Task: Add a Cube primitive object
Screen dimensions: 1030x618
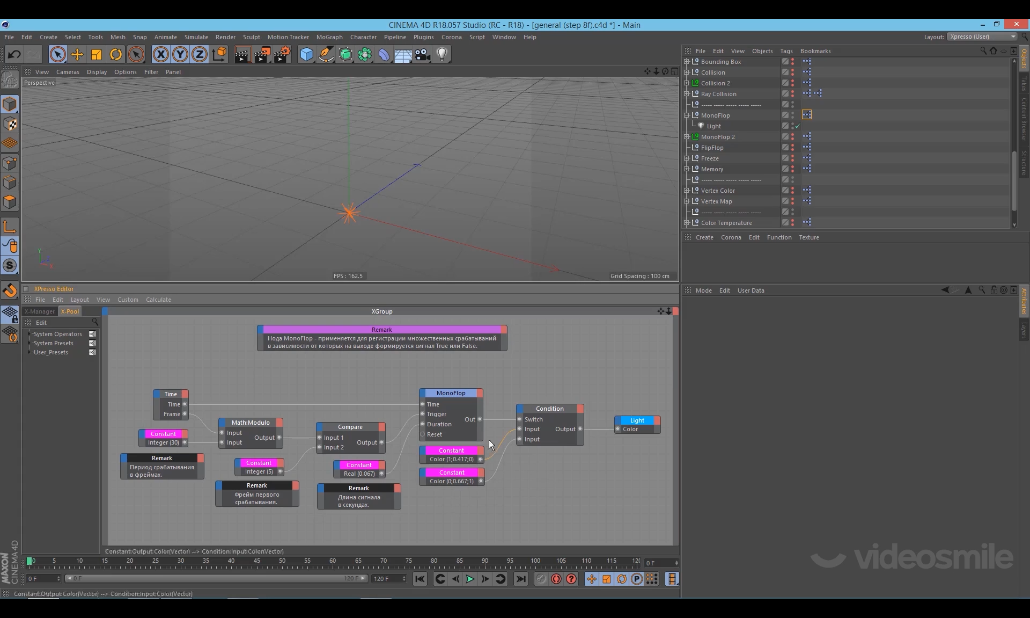Action: [x=306, y=54]
